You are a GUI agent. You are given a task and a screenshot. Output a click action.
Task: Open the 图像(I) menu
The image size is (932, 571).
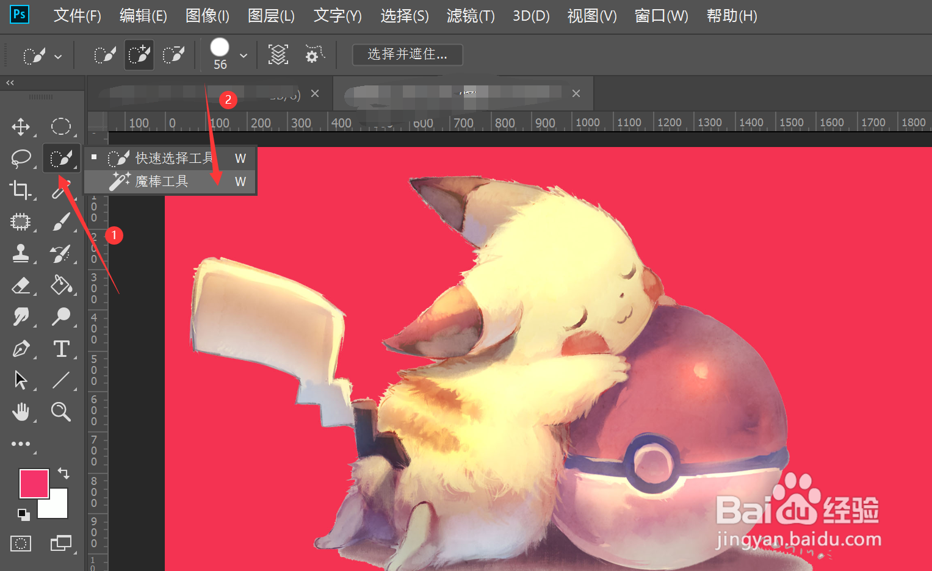point(208,16)
